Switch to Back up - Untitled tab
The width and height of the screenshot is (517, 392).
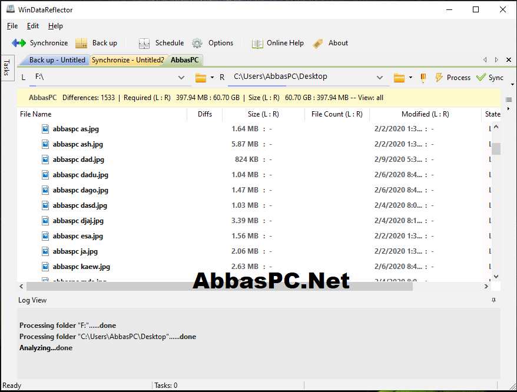(57, 60)
